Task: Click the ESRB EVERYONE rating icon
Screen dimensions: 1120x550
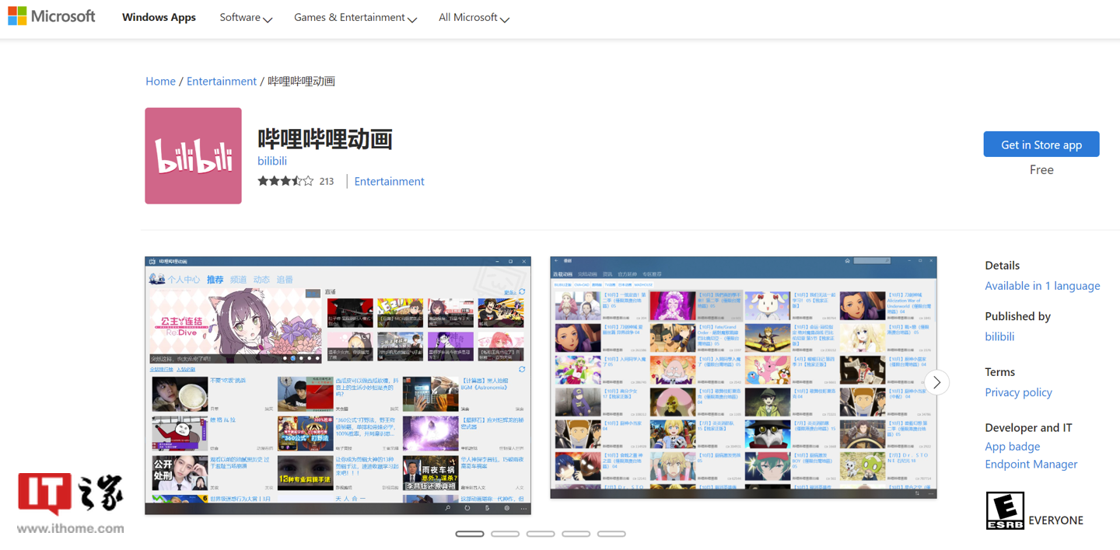Action: click(x=1005, y=510)
